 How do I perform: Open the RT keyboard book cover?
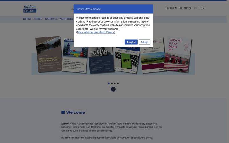tap(127, 60)
